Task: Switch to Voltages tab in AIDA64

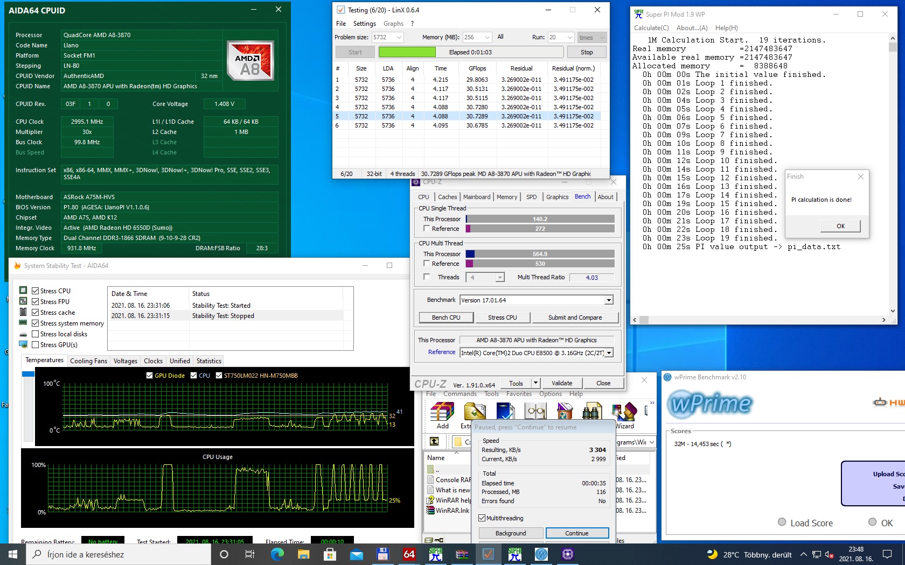Action: [126, 361]
